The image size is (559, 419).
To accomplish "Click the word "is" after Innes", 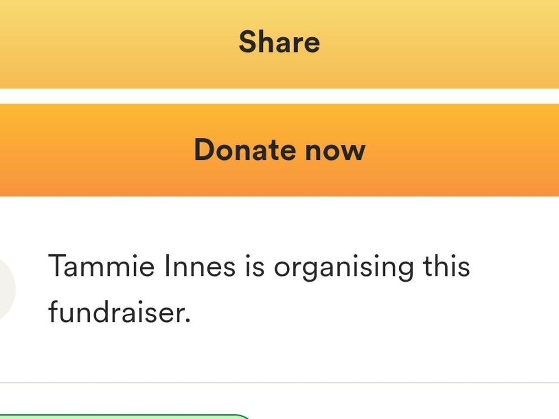I will tap(254, 267).
